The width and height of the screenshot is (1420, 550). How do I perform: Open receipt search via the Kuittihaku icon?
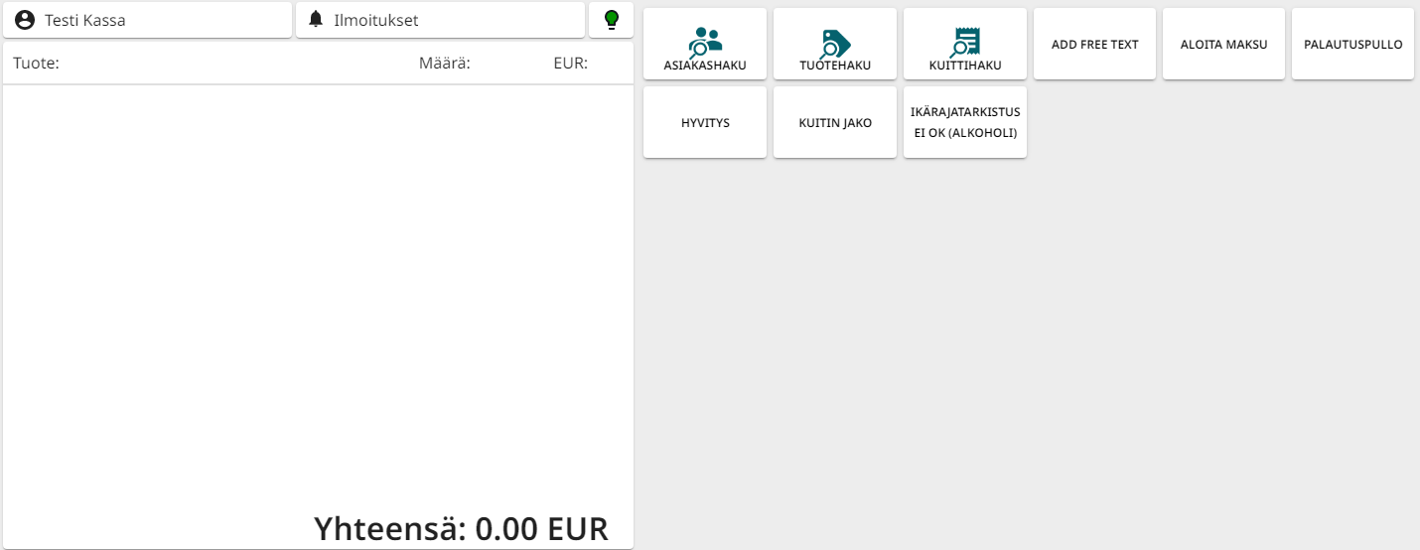(x=965, y=41)
